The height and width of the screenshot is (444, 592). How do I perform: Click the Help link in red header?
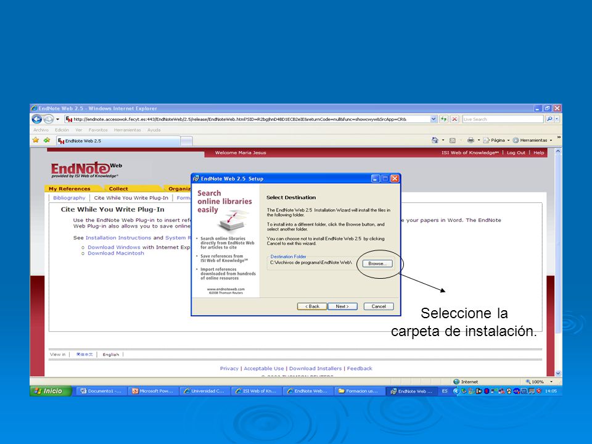[539, 153]
